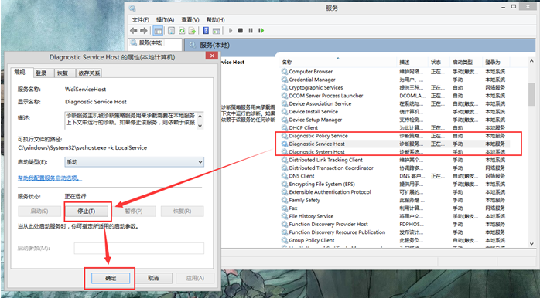Switch to the 登录 tab
Screen dimensions: 540x298
coord(44,73)
